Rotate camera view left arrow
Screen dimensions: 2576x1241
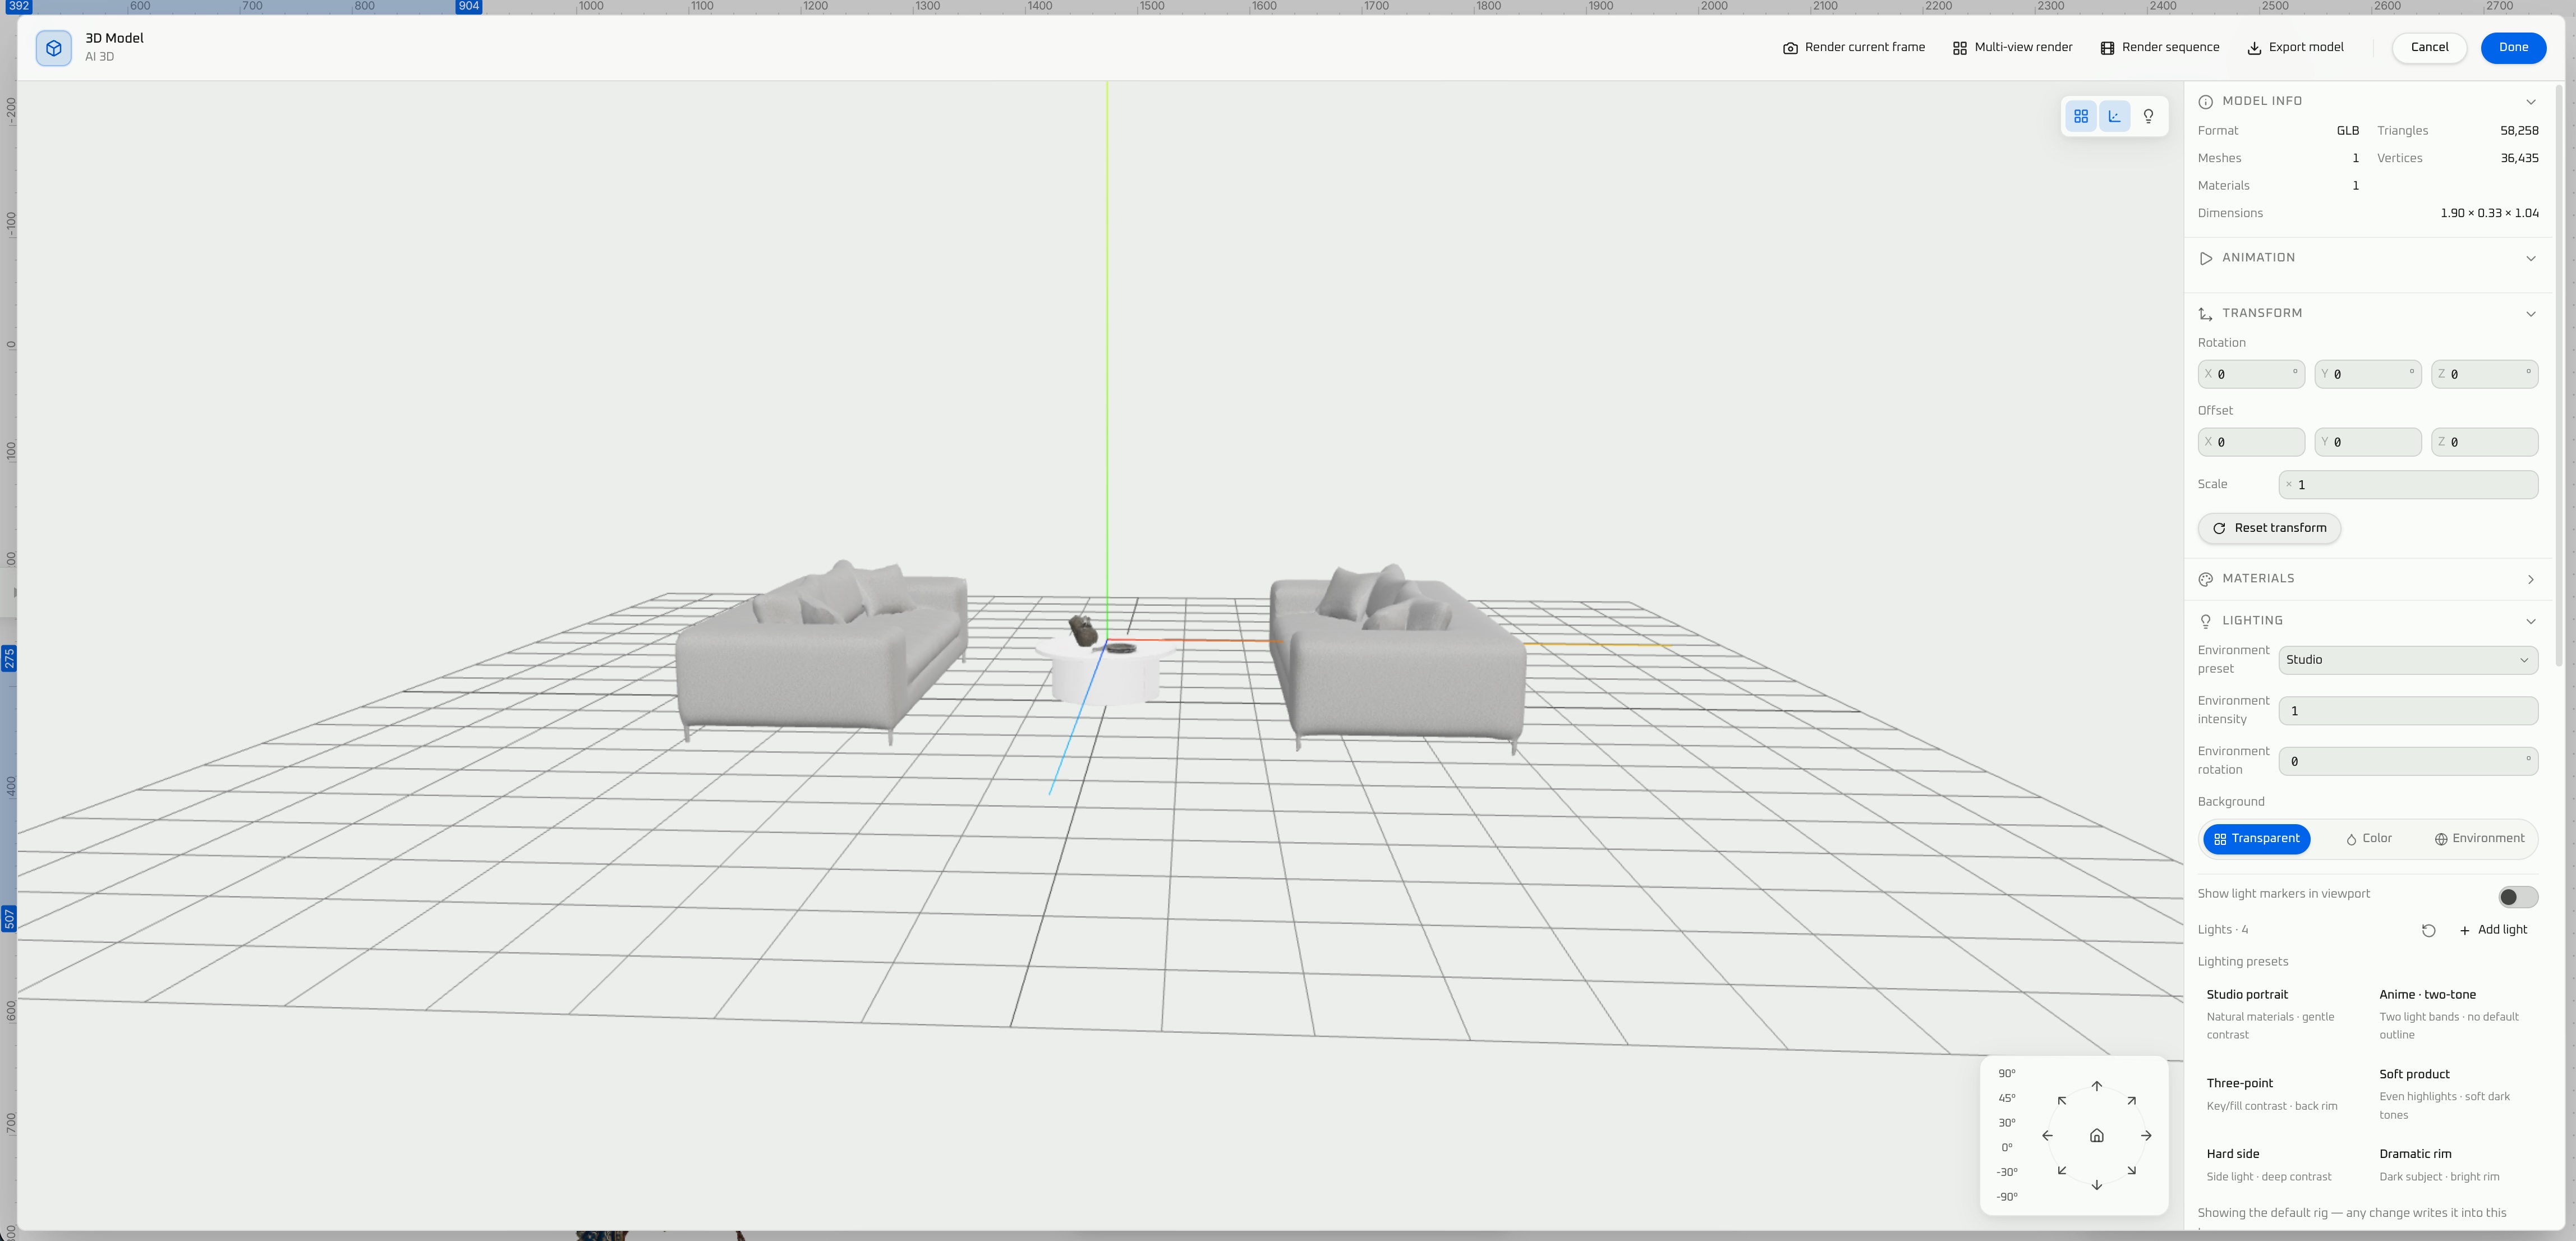click(x=2047, y=1136)
